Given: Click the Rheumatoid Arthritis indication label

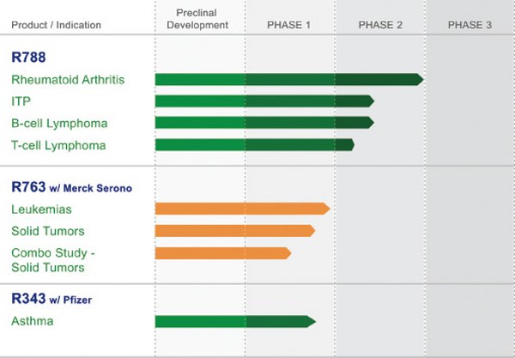Looking at the screenshot, I should 68,80.
